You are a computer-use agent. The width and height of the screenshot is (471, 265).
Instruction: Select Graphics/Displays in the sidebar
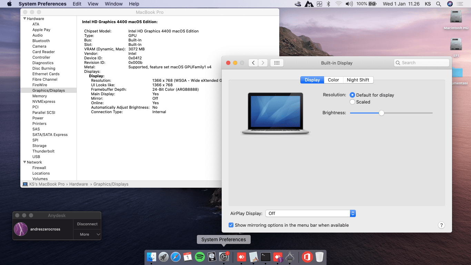tap(49, 90)
